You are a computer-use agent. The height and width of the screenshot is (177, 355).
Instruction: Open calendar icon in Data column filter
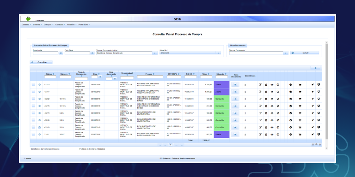click(x=100, y=77)
